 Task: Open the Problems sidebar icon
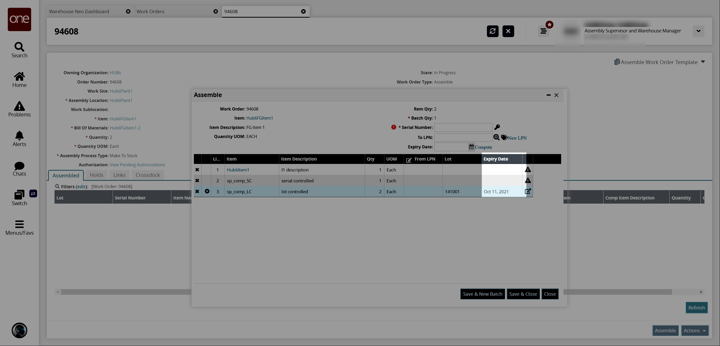19,109
